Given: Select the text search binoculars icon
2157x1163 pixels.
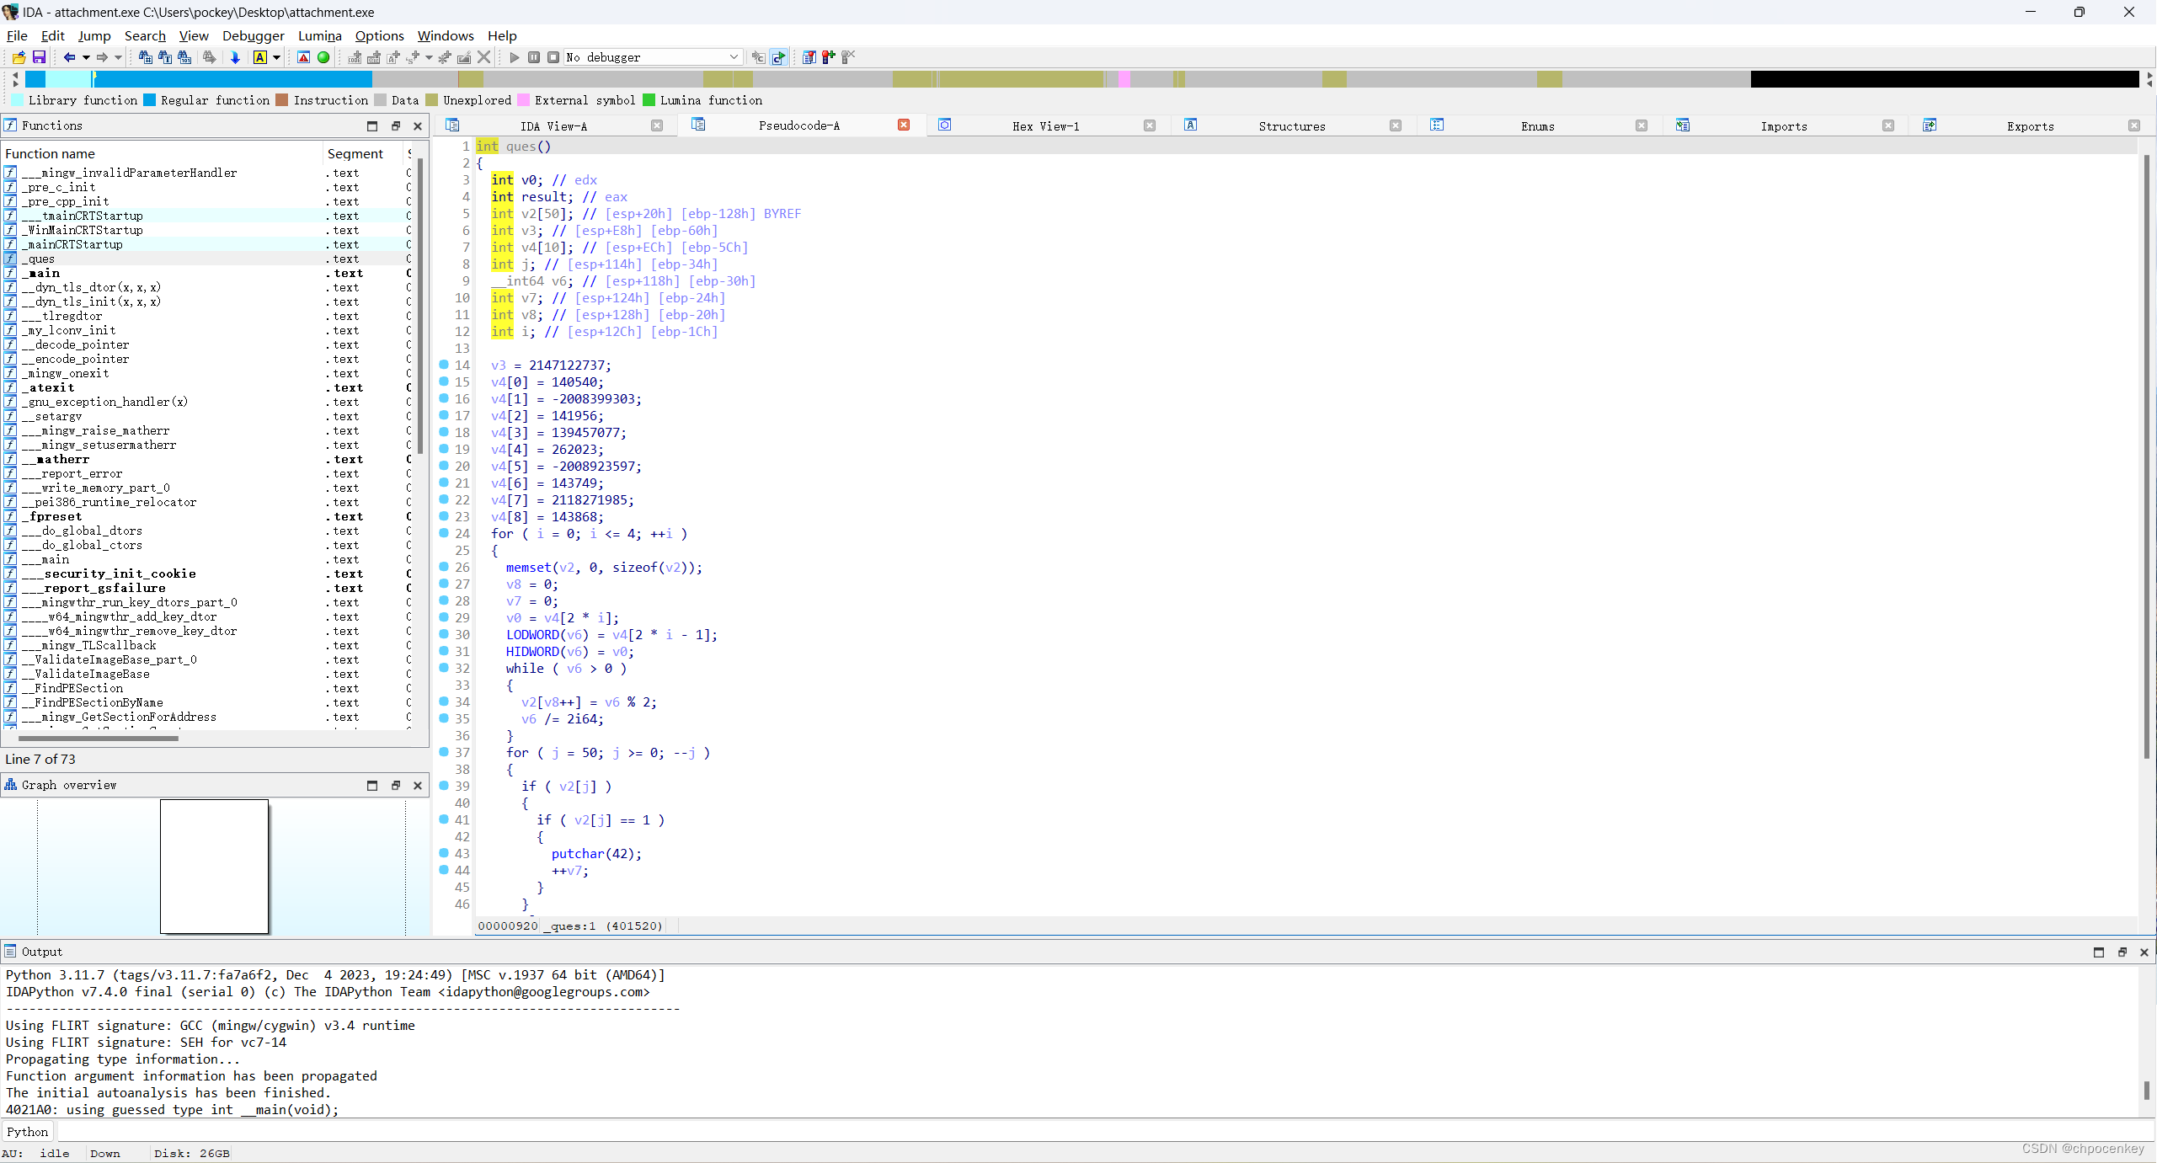Looking at the screenshot, I should 165,57.
